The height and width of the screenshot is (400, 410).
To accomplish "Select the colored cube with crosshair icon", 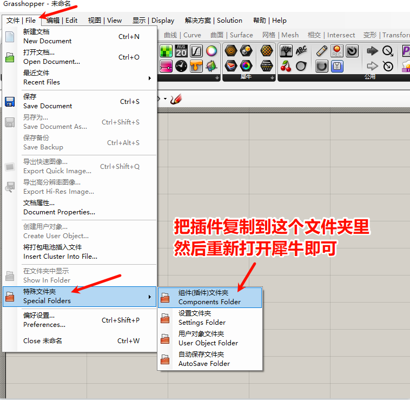I will (211, 66).
